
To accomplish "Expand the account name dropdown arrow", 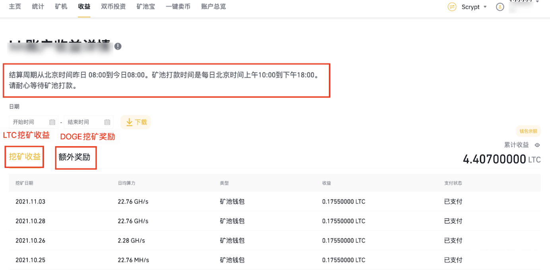I will click(537, 2).
